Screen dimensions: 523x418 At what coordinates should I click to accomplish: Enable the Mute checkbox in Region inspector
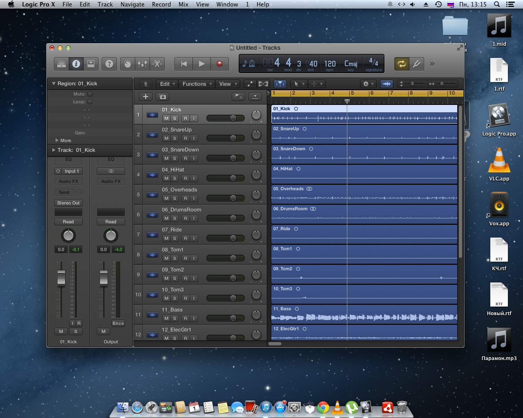(90, 94)
